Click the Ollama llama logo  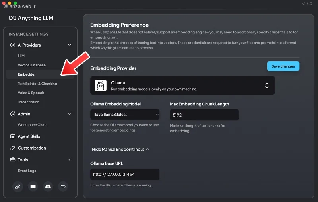(101, 85)
